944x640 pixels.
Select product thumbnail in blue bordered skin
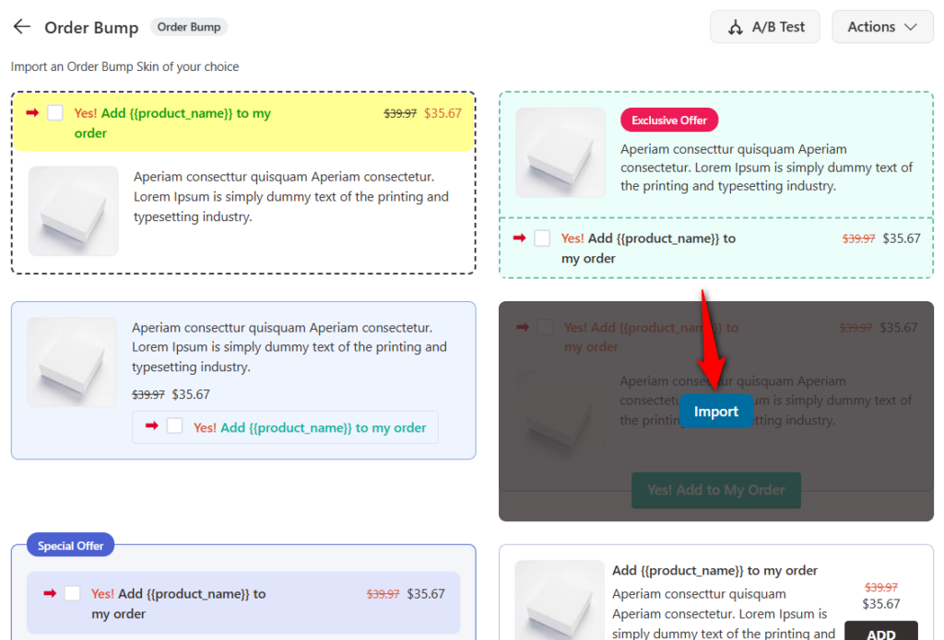pos(72,362)
